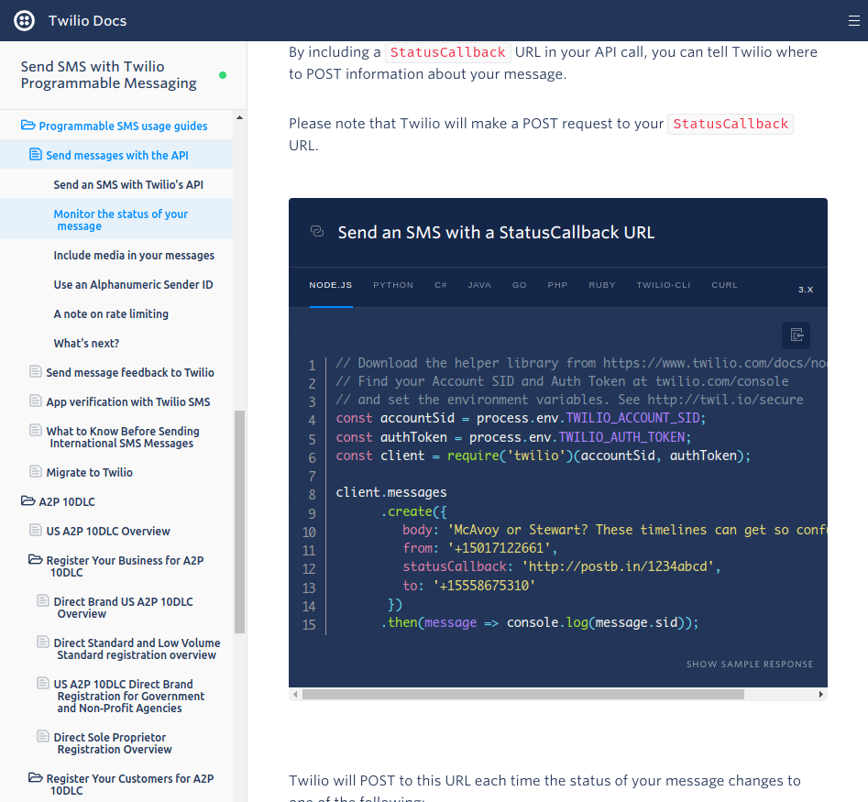
Task: Click page icon beside US A2P 10DLC Overview
Action: (x=36, y=531)
